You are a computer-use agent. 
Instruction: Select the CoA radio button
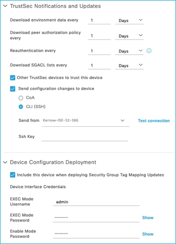(21, 98)
